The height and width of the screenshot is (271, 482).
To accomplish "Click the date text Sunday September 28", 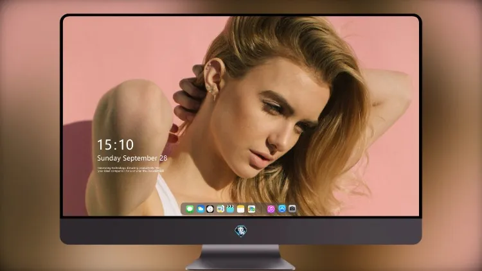I will pyautogui.click(x=132, y=158).
